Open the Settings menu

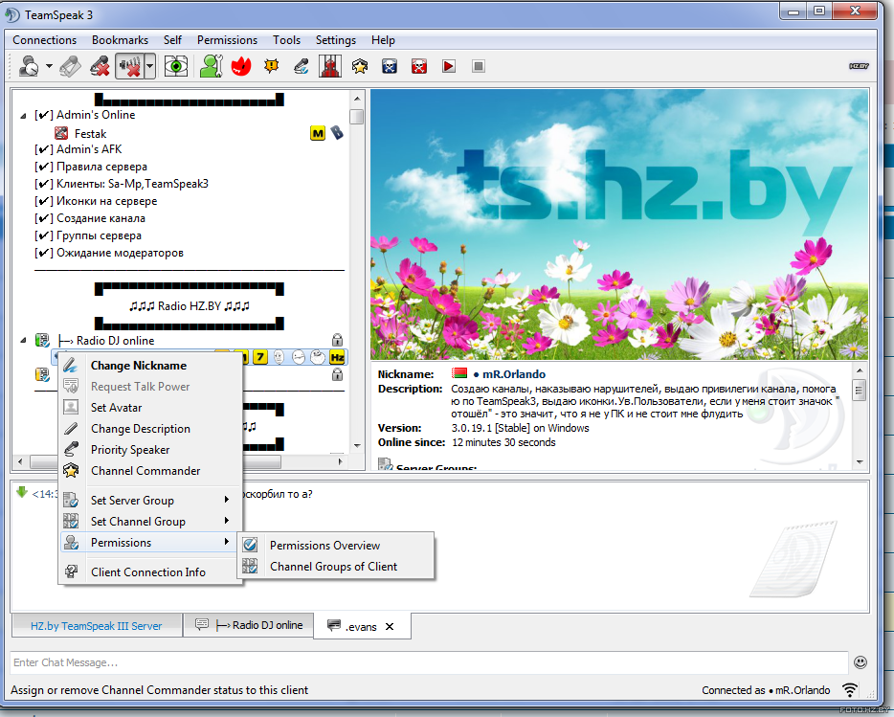click(x=336, y=40)
